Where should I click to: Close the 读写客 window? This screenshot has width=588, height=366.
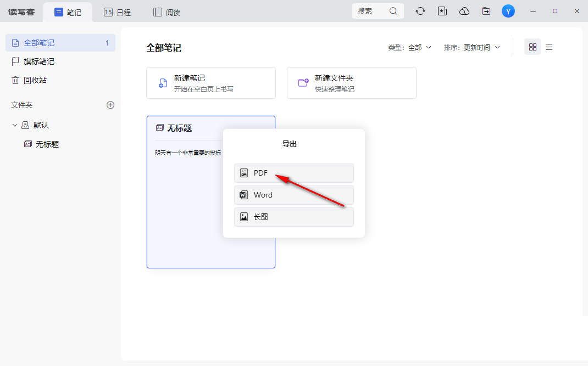577,11
